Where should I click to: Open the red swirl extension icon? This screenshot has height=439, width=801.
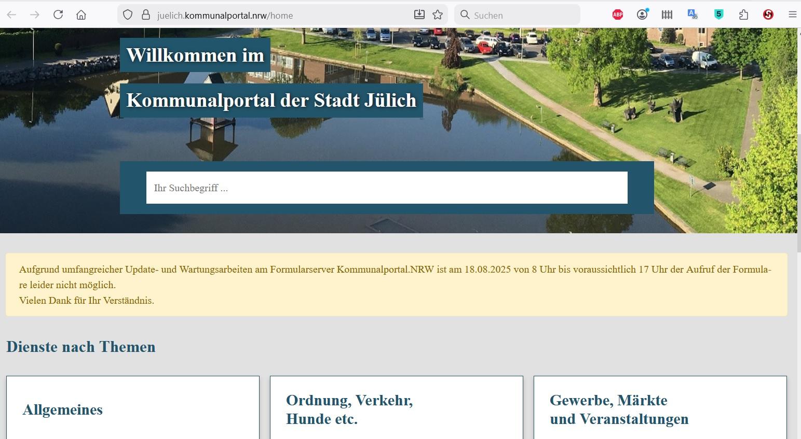coord(768,15)
